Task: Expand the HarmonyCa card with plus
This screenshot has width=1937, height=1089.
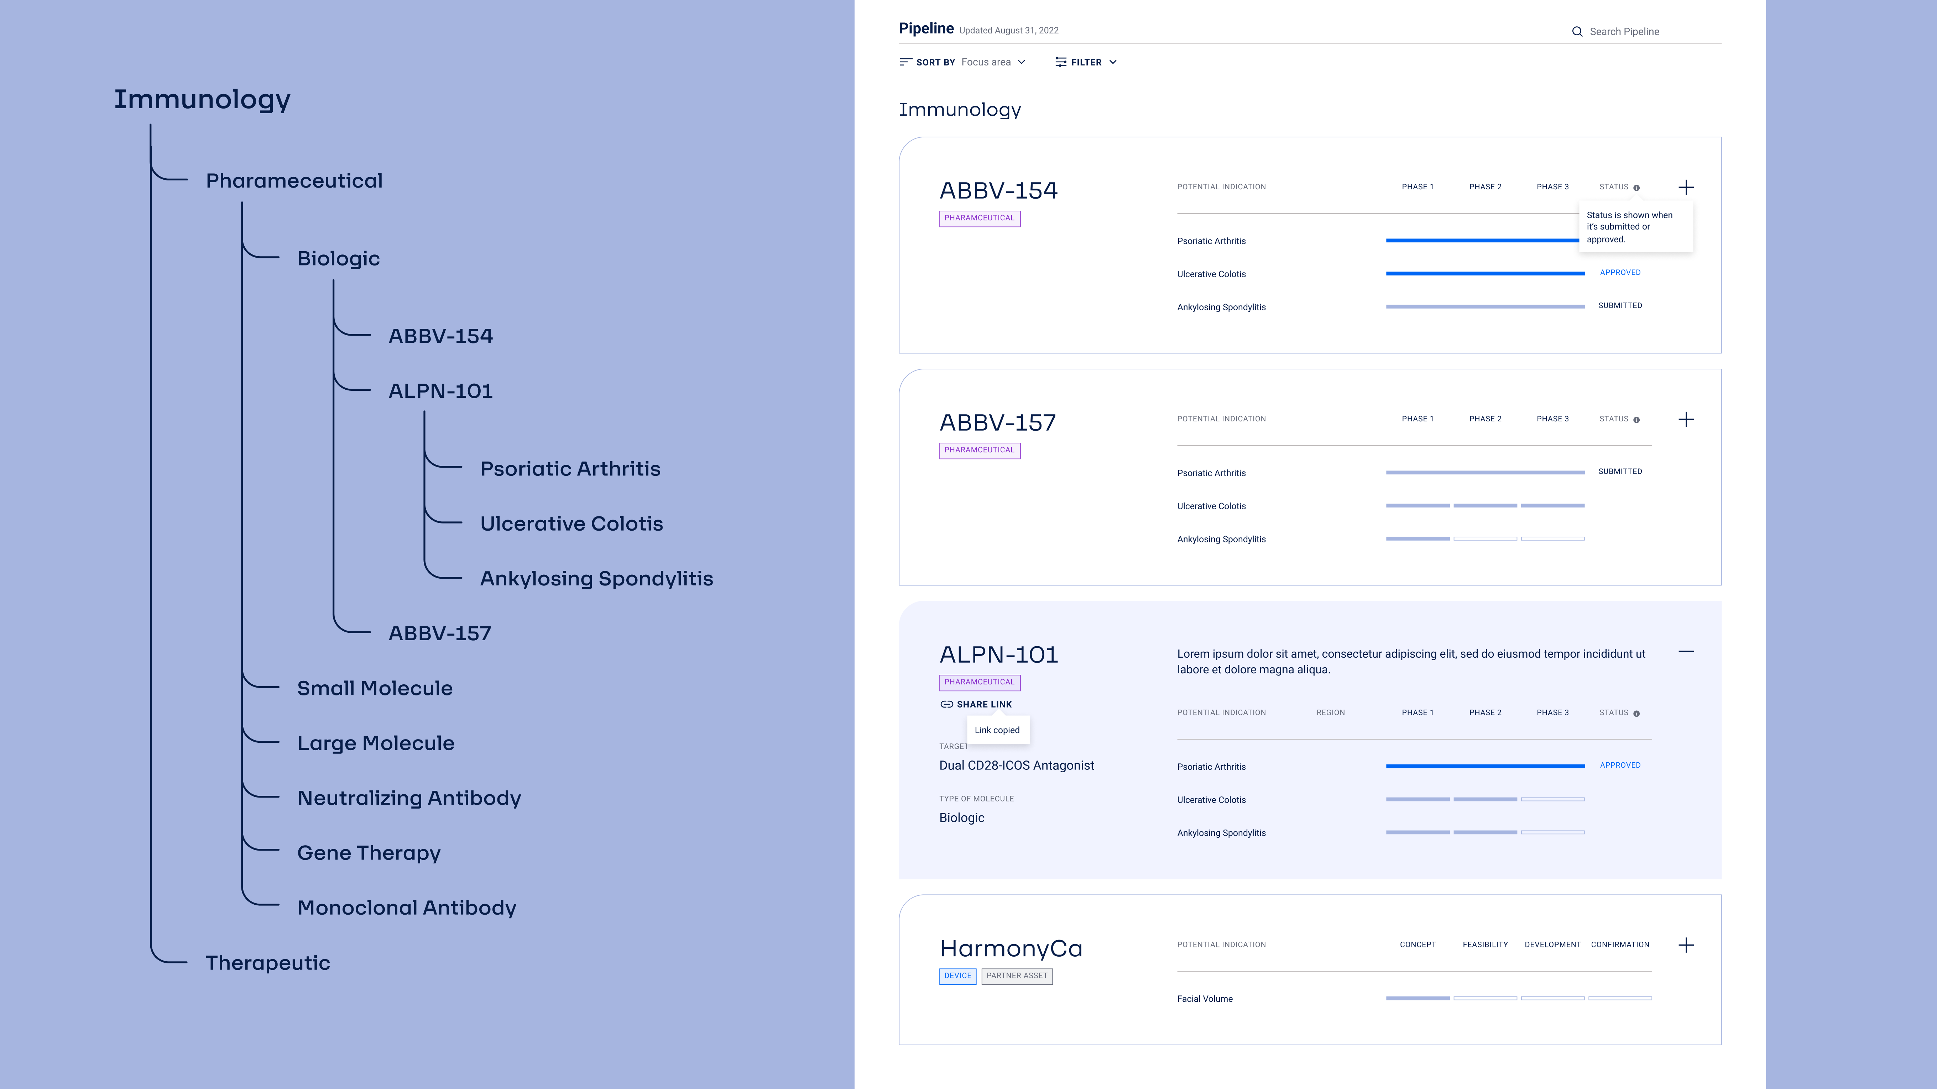Action: 1686,945
